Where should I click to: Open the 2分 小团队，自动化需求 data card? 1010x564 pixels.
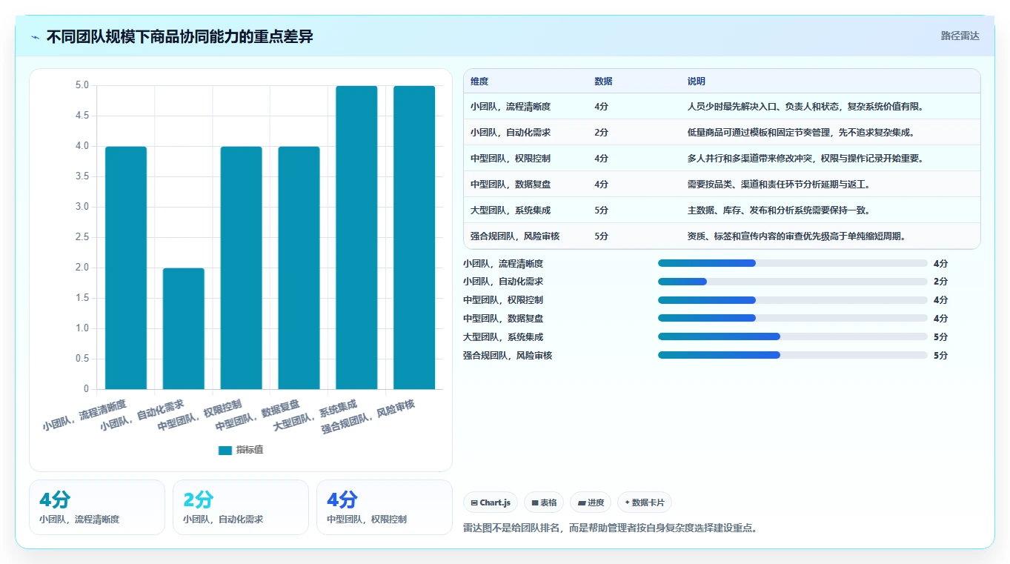tap(241, 507)
